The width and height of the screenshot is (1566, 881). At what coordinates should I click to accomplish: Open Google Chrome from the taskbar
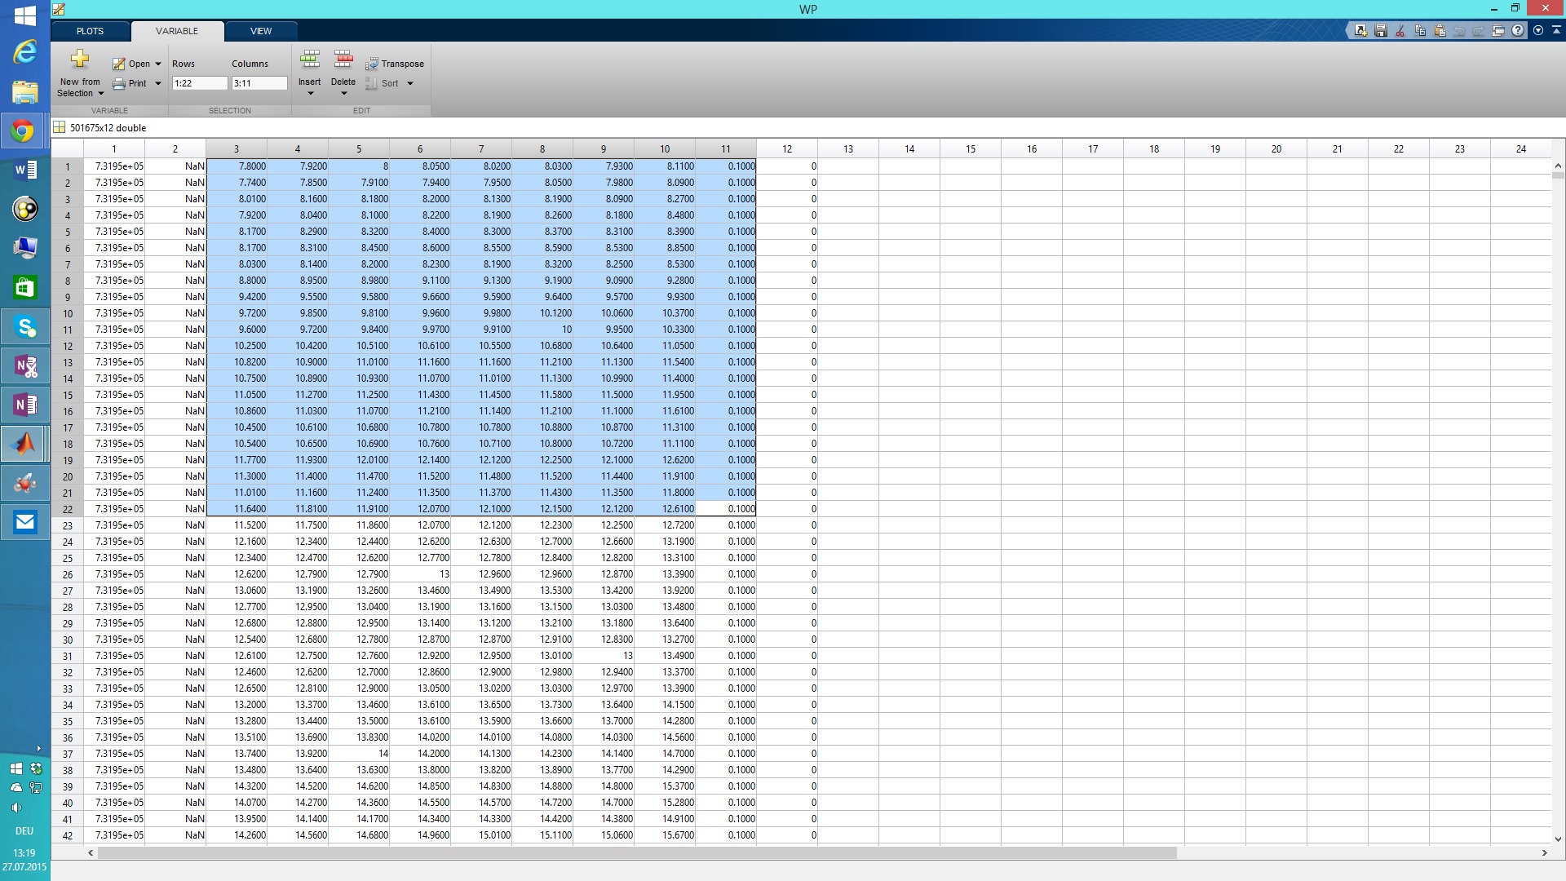point(24,131)
